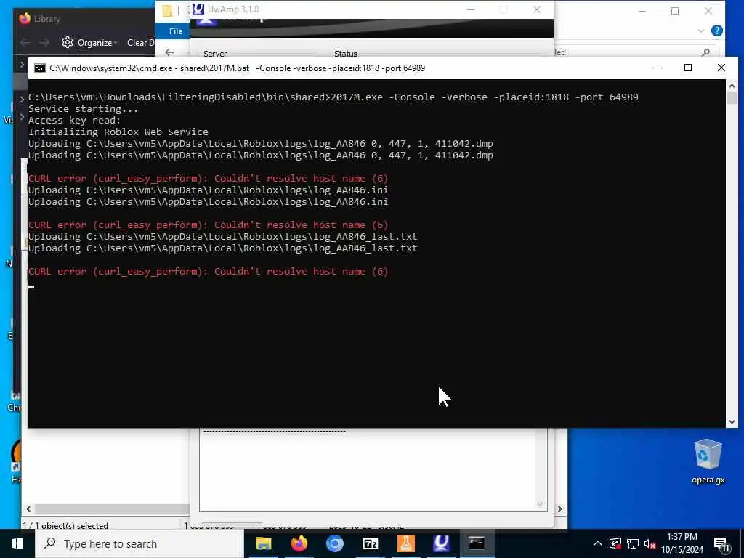This screenshot has height=558, width=744.
Task: Click the console scrollbar down arrow
Action: [732, 422]
